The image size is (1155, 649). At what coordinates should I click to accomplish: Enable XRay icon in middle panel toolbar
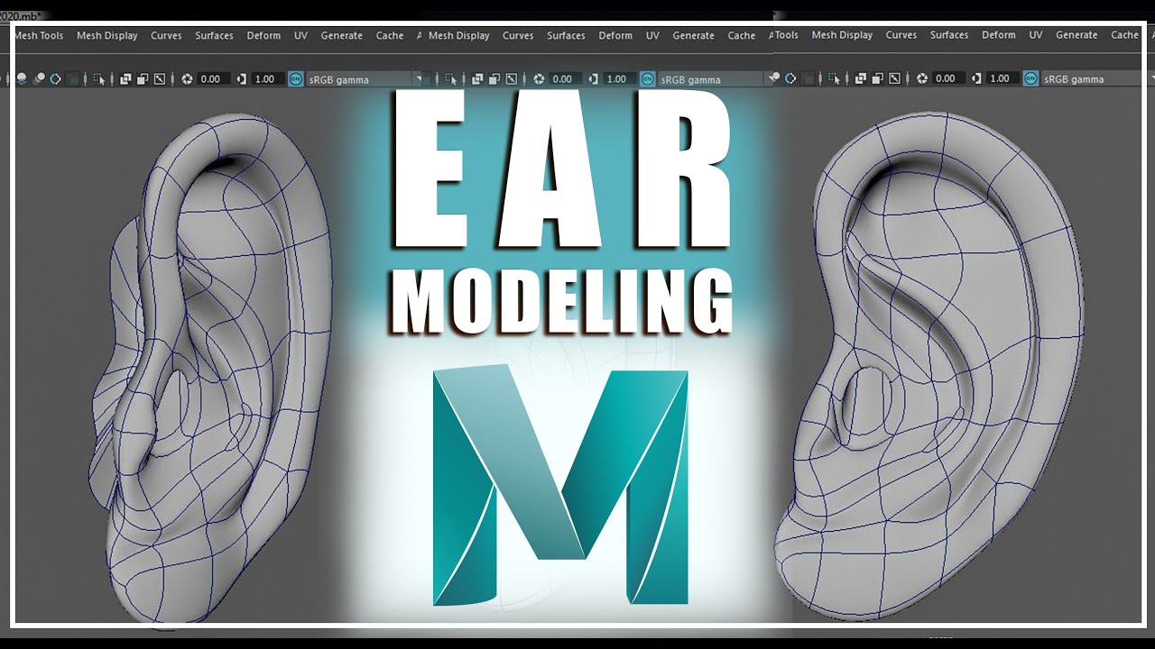(477, 78)
